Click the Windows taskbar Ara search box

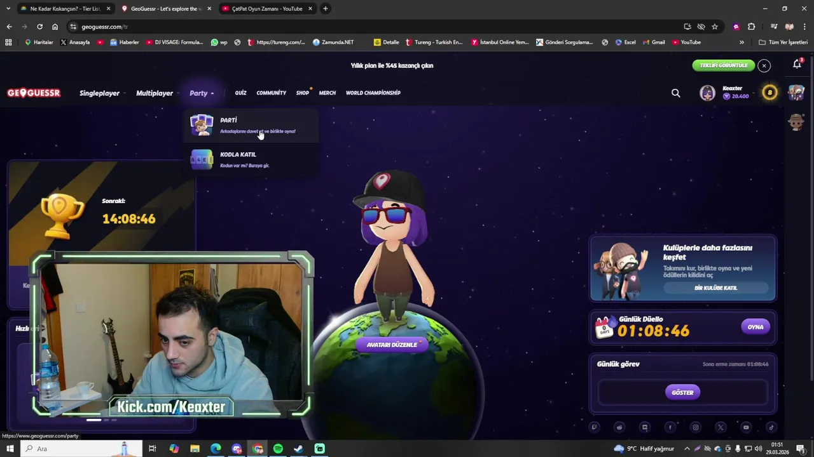[x=82, y=449]
